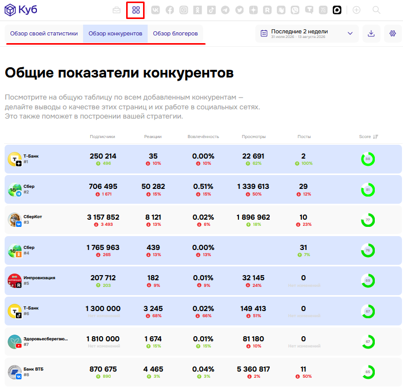
Task: Click the Импровизация score ring 69
Action: [368, 281]
